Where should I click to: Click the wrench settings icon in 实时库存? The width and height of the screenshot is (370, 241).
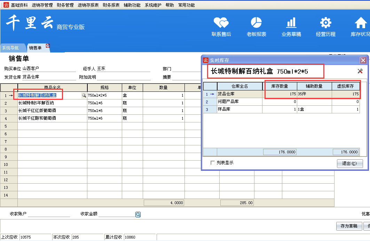point(360,71)
